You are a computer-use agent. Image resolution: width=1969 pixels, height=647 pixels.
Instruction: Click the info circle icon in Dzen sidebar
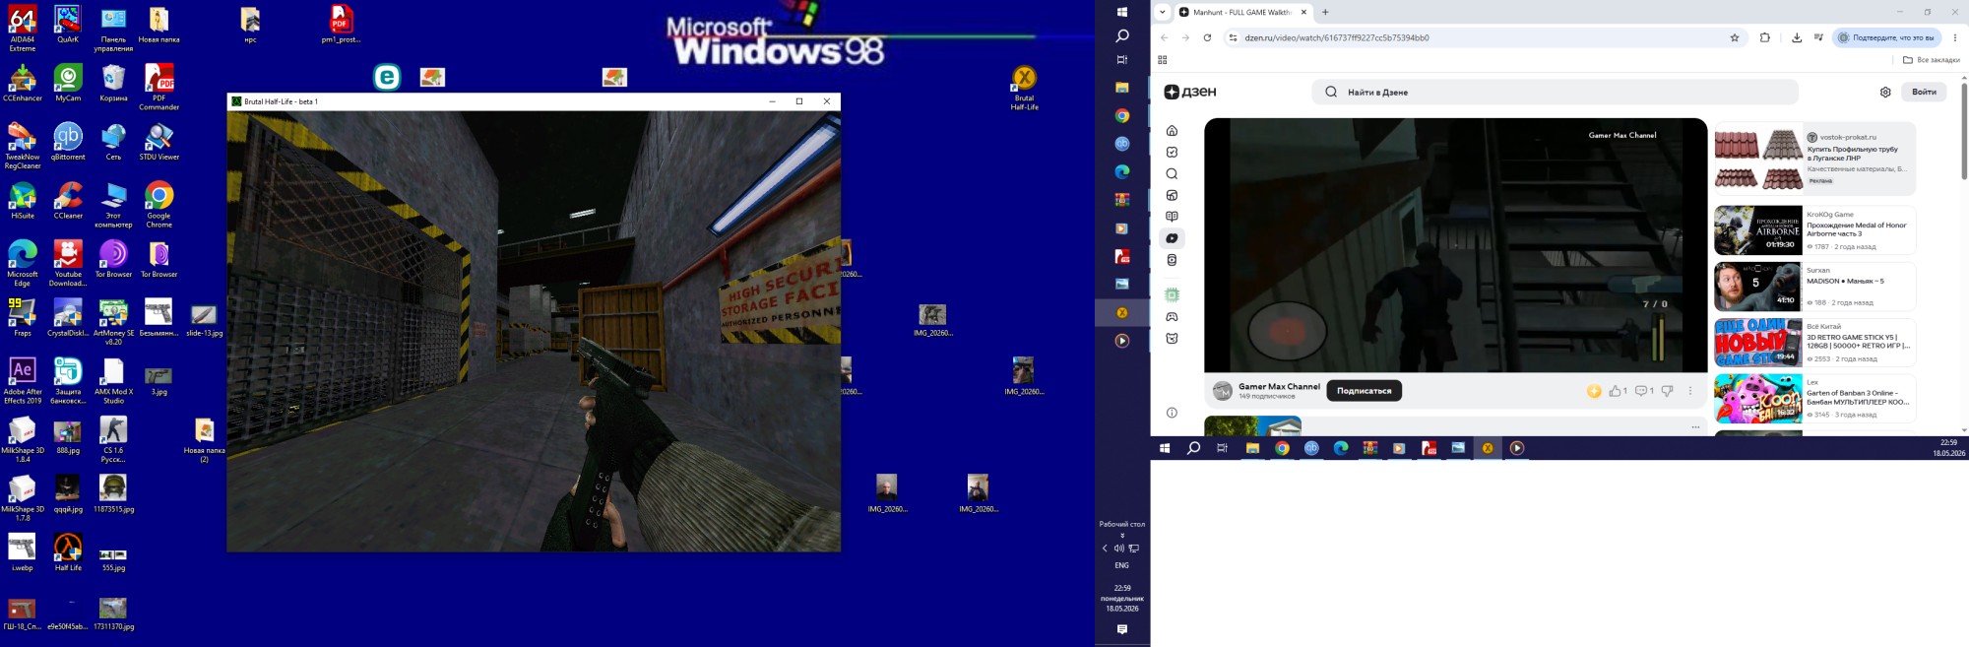pyautogui.click(x=1172, y=413)
